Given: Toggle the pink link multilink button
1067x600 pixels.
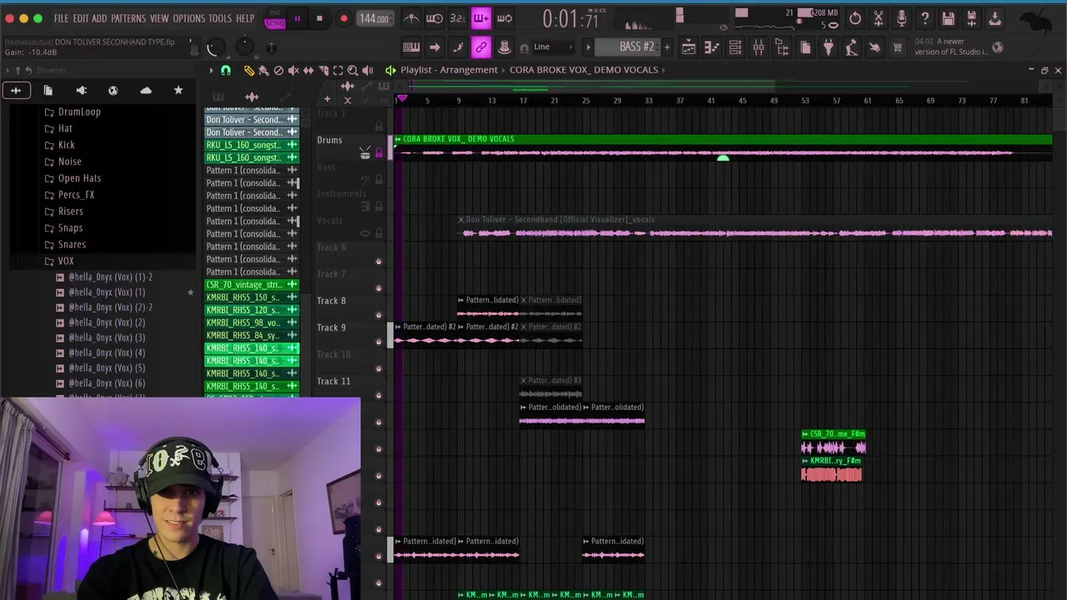Looking at the screenshot, I should [481, 47].
